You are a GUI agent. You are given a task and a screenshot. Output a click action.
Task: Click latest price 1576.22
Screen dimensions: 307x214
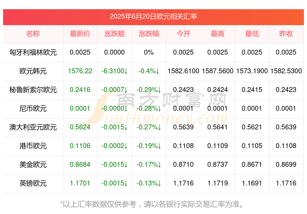[80, 71]
